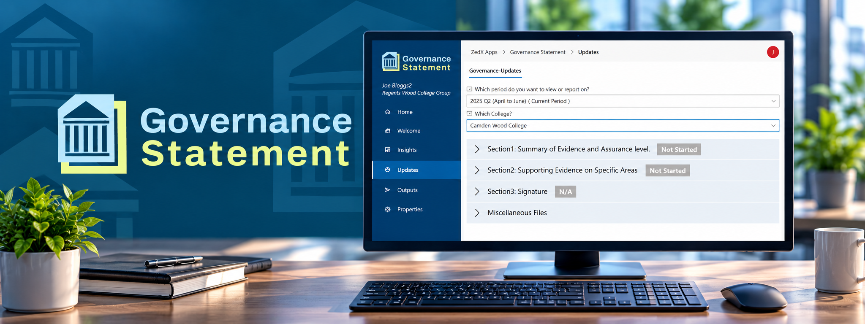Screen dimensions: 865x324
Task: Click the Insights icon in the sidebar
Action: pyautogui.click(x=387, y=150)
